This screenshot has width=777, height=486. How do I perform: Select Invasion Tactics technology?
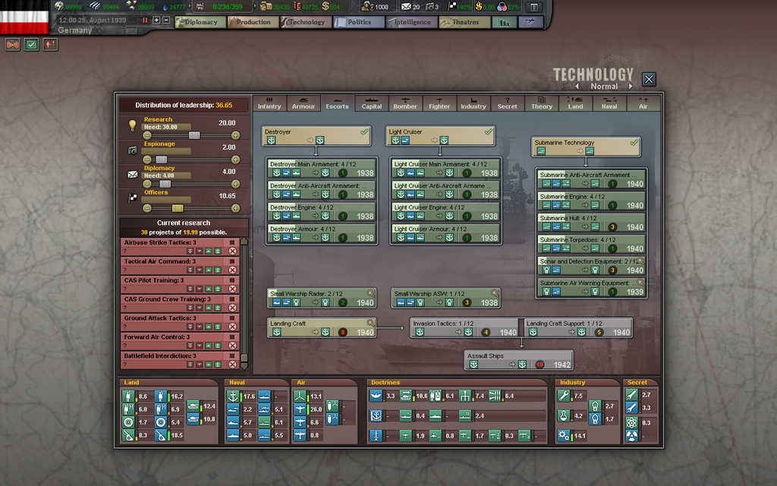coord(464,328)
